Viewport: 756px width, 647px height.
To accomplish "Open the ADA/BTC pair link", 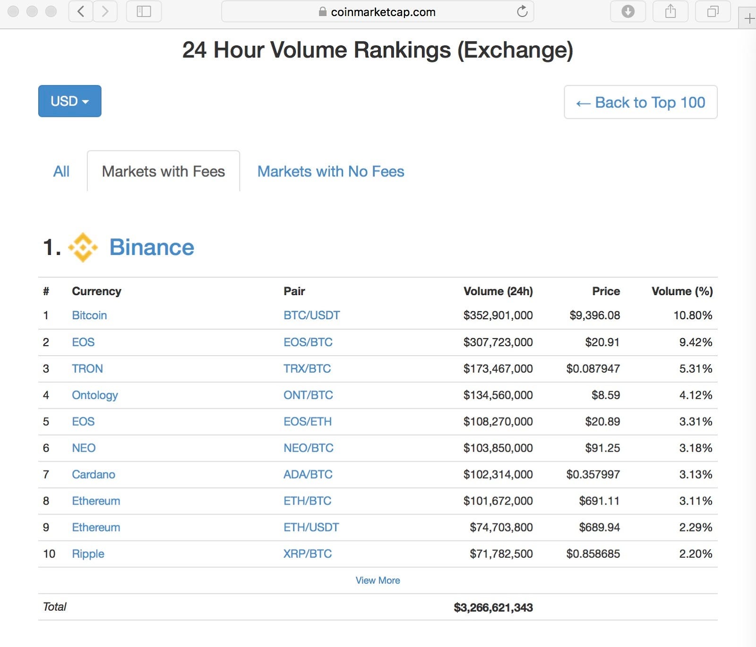I will tap(308, 474).
